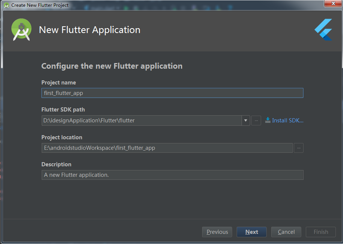Screen dimensions: 343x244
Task: Click the "New Flutter Application" header title
Action: click(x=90, y=30)
